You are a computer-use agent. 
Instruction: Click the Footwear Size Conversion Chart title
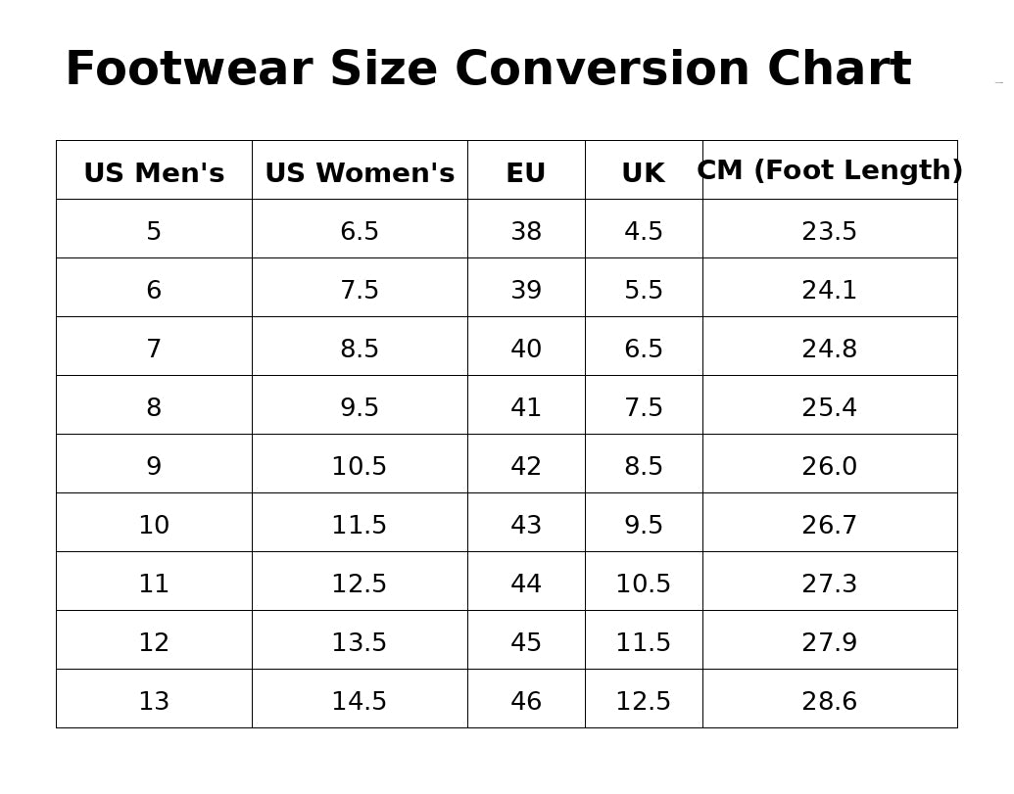tap(488, 69)
